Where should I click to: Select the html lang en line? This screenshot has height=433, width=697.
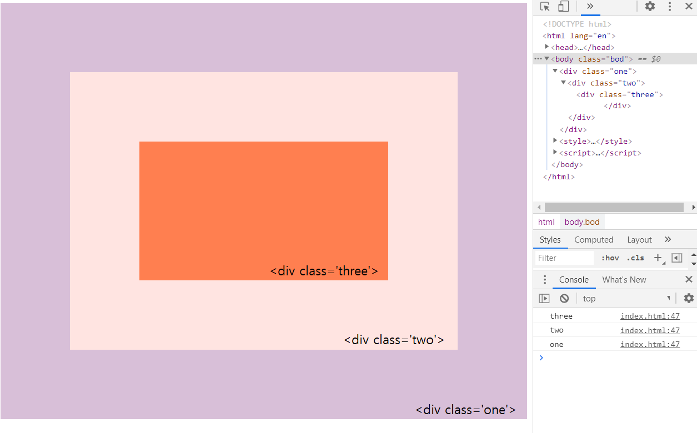(x=579, y=36)
